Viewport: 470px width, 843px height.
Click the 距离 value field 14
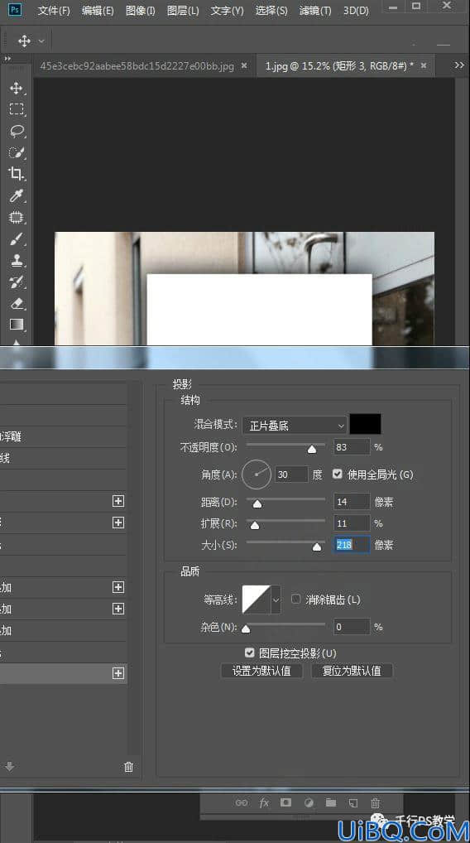352,502
